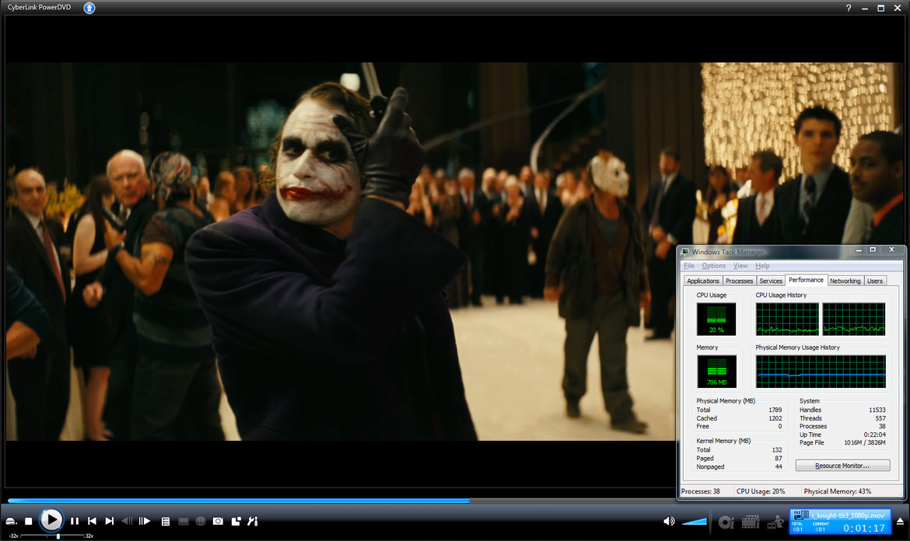Stop playback with the Stop button
The width and height of the screenshot is (910, 541).
29,522
